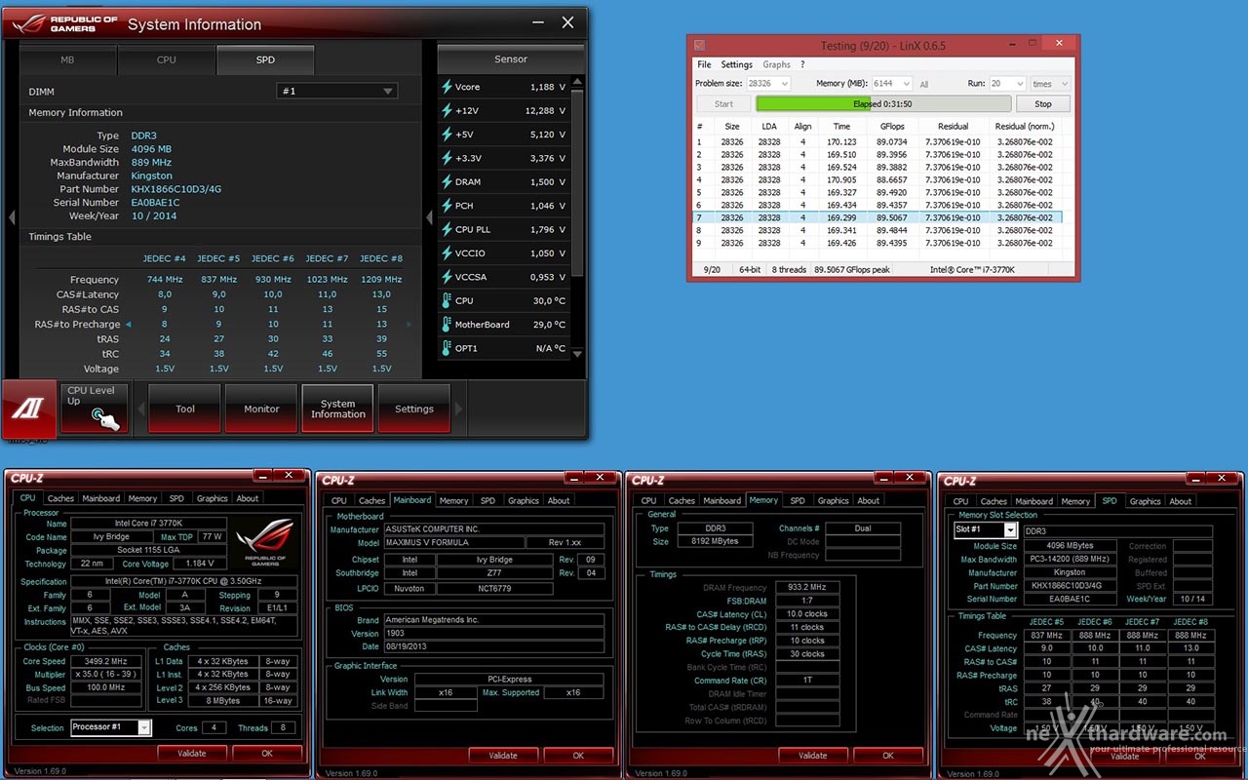Click the CPU Level Up button
This screenshot has width=1248, height=780.
(95, 409)
